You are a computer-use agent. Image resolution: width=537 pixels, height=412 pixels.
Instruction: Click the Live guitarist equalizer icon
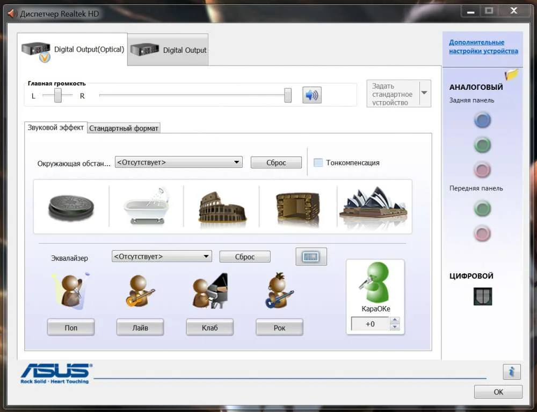tap(140, 291)
